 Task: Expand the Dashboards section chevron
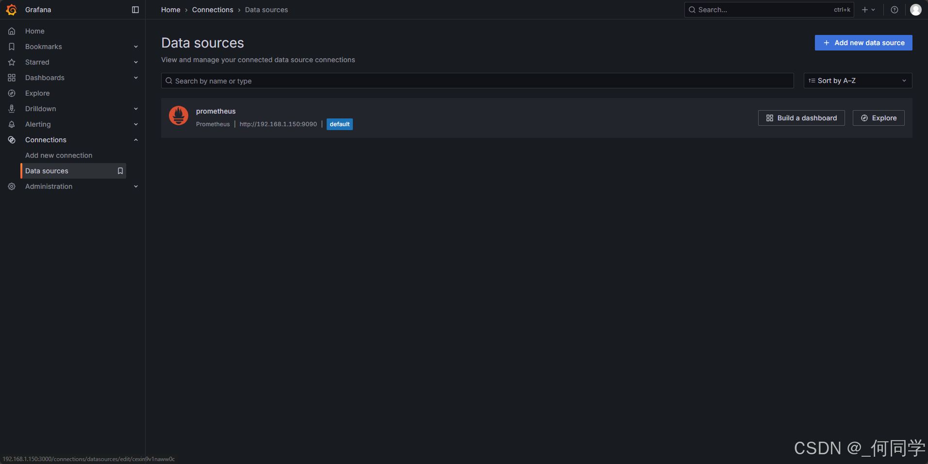(x=136, y=78)
